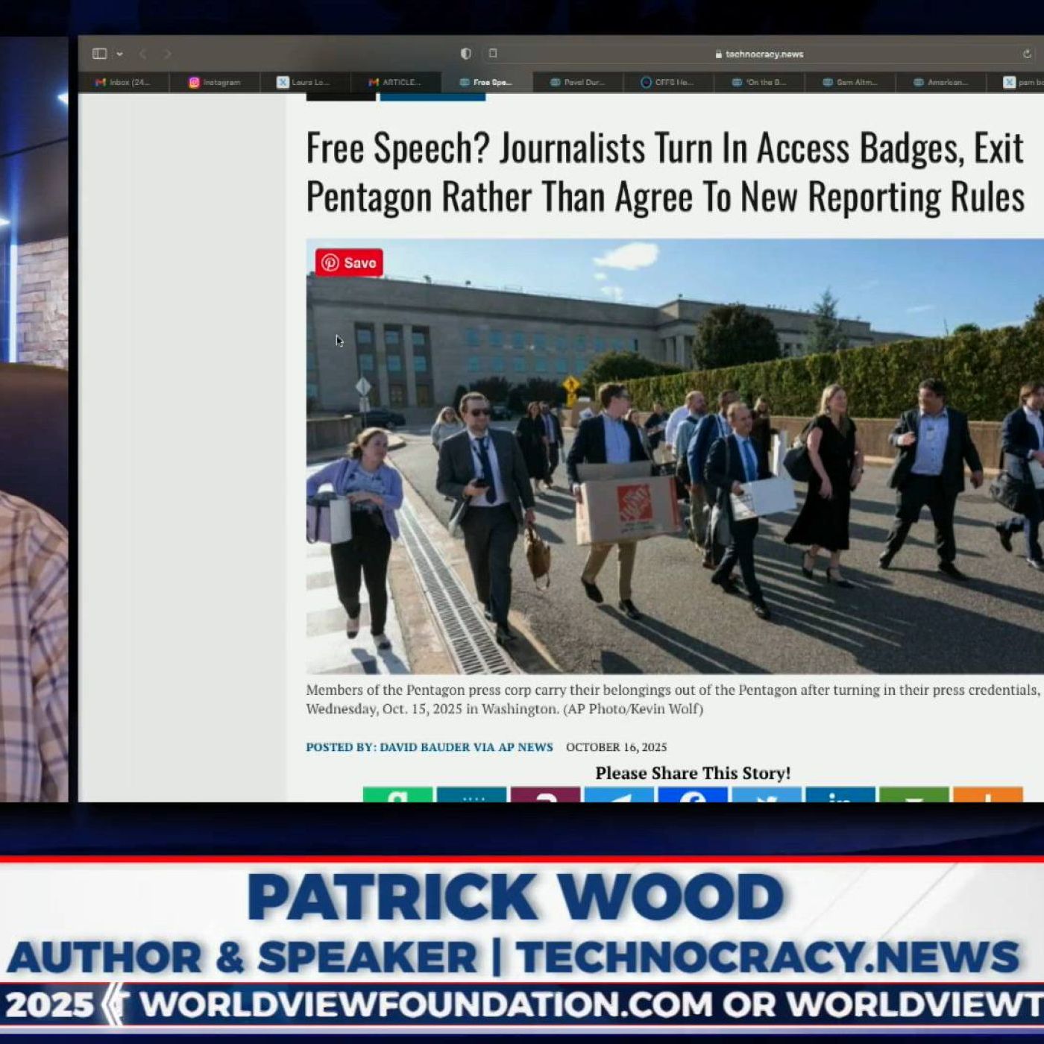Share the story on Facebook icon

[693, 794]
